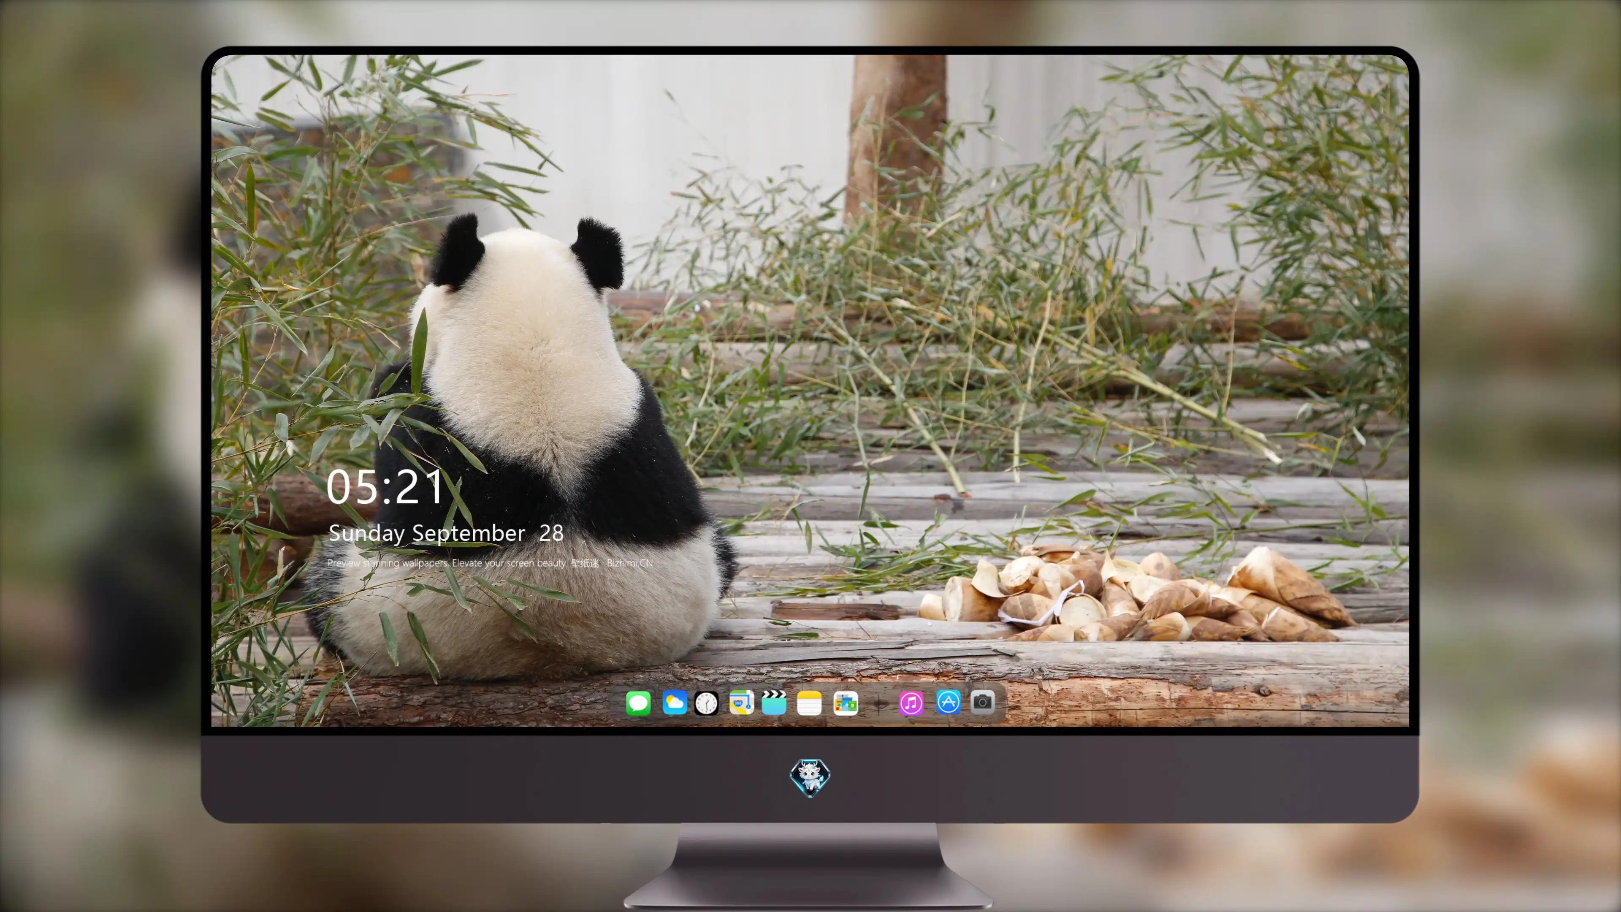Open the Videos clapperboard app in the dock
This screenshot has width=1621, height=912.
tap(774, 703)
